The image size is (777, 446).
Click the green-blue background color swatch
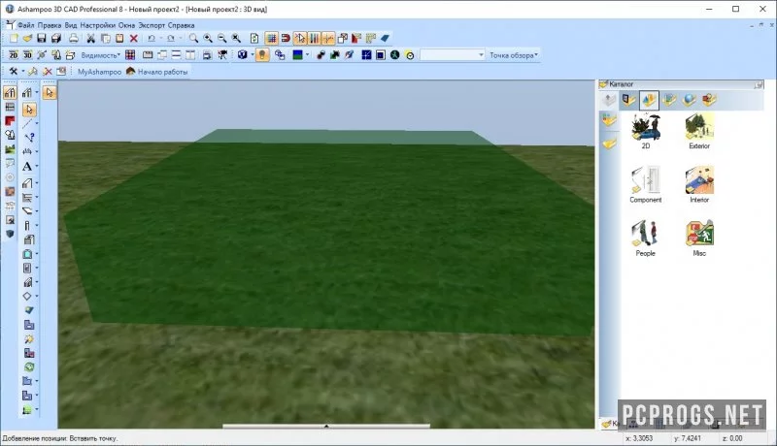pyautogui.click(x=297, y=55)
